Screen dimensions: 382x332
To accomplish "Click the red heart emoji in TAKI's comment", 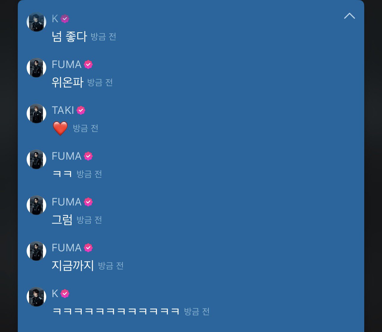I will 60,128.
